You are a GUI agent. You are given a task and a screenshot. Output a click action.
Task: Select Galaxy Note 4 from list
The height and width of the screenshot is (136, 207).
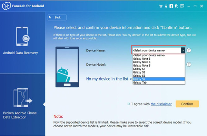click(x=159, y=62)
